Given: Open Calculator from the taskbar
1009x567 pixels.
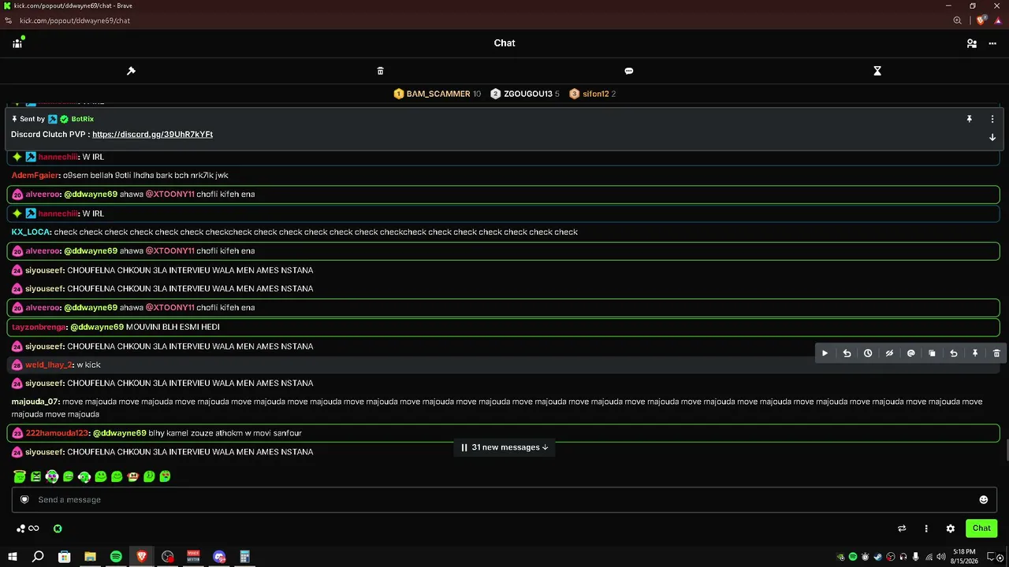Looking at the screenshot, I should [245, 557].
